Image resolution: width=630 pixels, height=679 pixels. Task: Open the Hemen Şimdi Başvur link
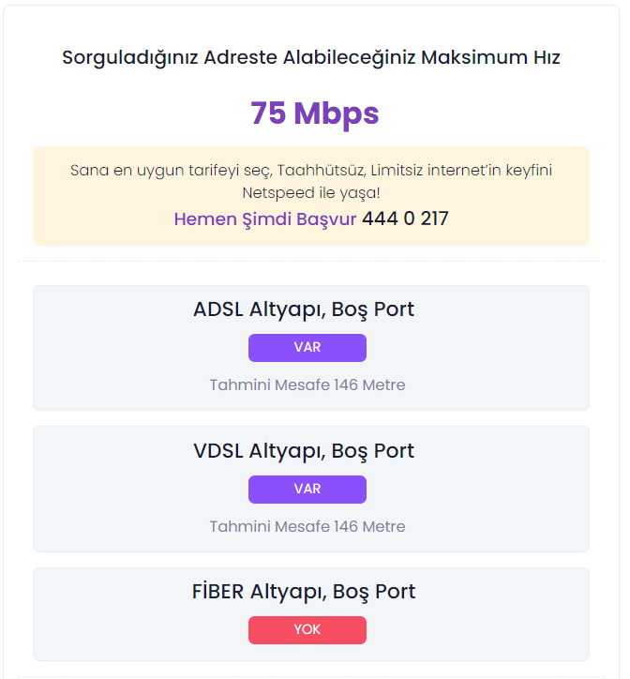pos(264,219)
